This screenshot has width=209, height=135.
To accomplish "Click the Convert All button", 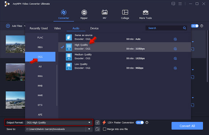I will pyautogui.click(x=187, y=126).
